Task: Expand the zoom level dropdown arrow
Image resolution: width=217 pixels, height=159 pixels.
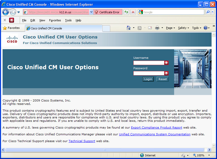Action: point(209,155)
